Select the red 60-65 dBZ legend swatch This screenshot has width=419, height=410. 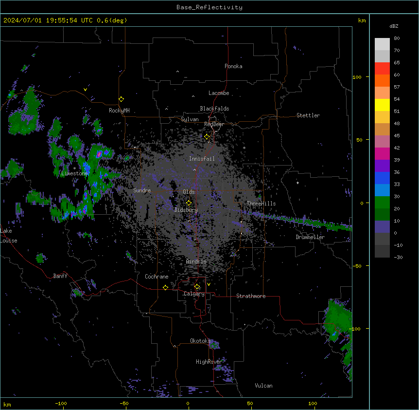[x=382, y=68]
